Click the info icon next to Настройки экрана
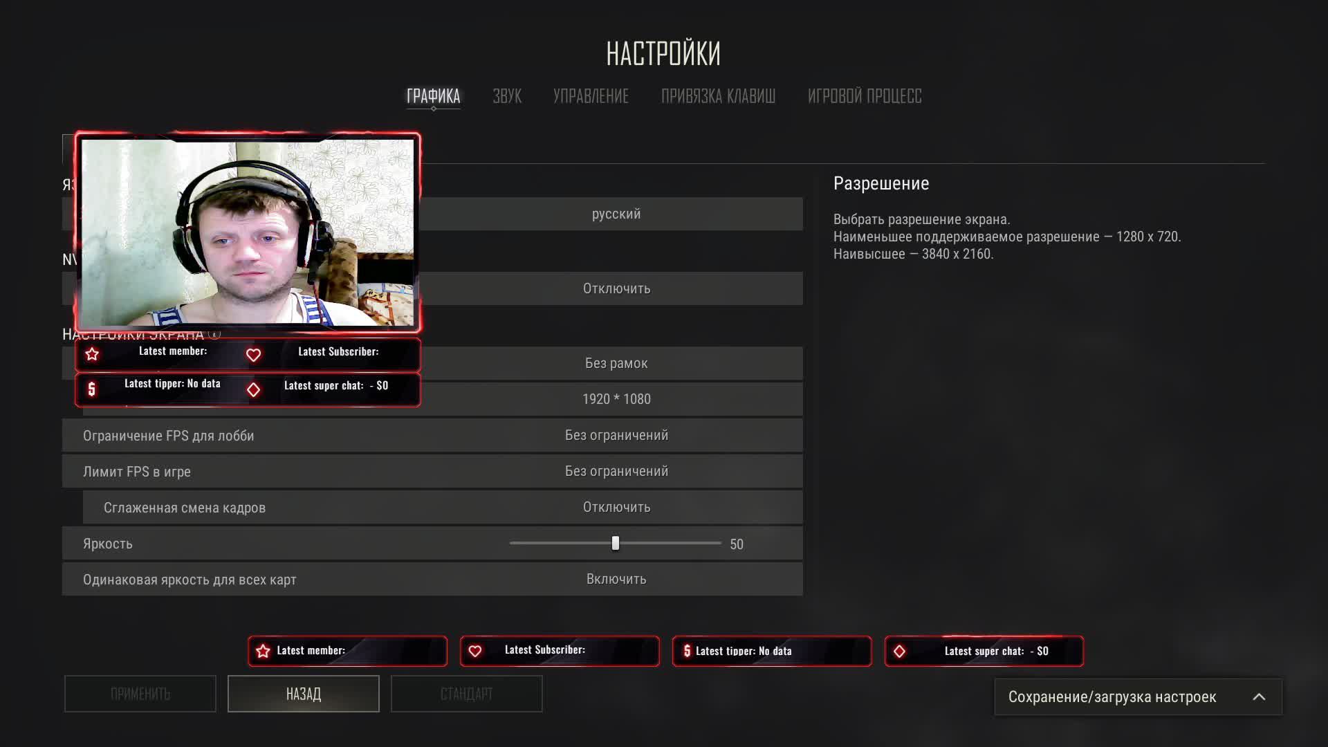Viewport: 1328px width, 747px height. (214, 334)
